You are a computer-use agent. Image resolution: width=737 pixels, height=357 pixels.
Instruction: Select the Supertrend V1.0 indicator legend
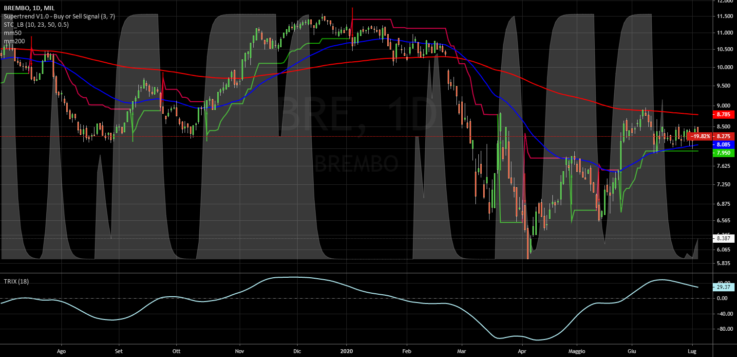point(59,17)
